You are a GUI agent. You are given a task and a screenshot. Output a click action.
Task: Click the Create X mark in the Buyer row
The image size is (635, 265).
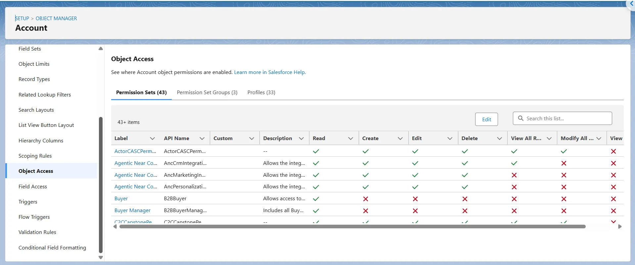point(366,199)
